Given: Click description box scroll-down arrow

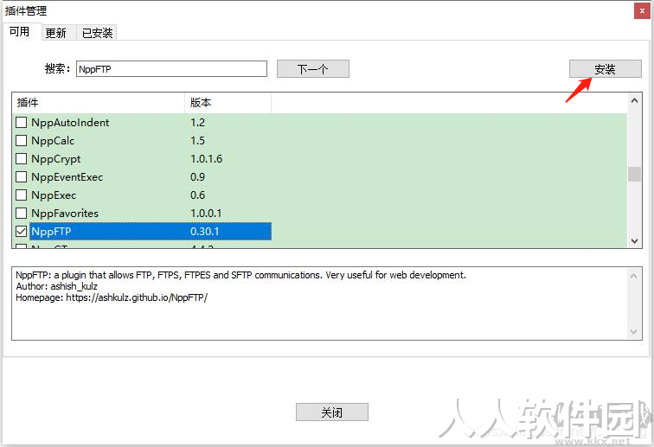Looking at the screenshot, I should 633,332.
